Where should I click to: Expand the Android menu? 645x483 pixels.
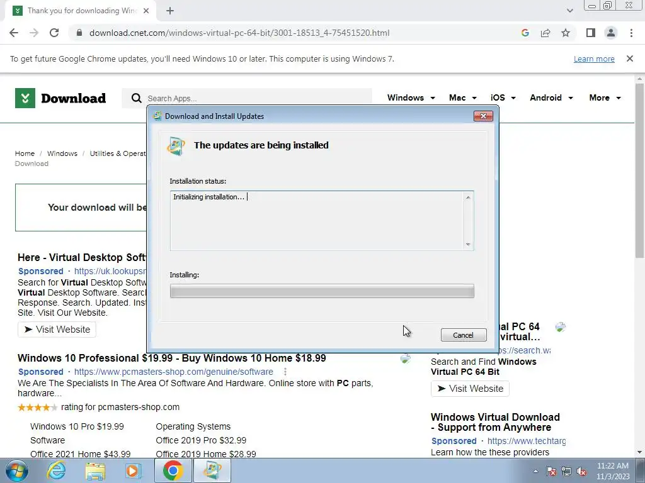pos(551,97)
